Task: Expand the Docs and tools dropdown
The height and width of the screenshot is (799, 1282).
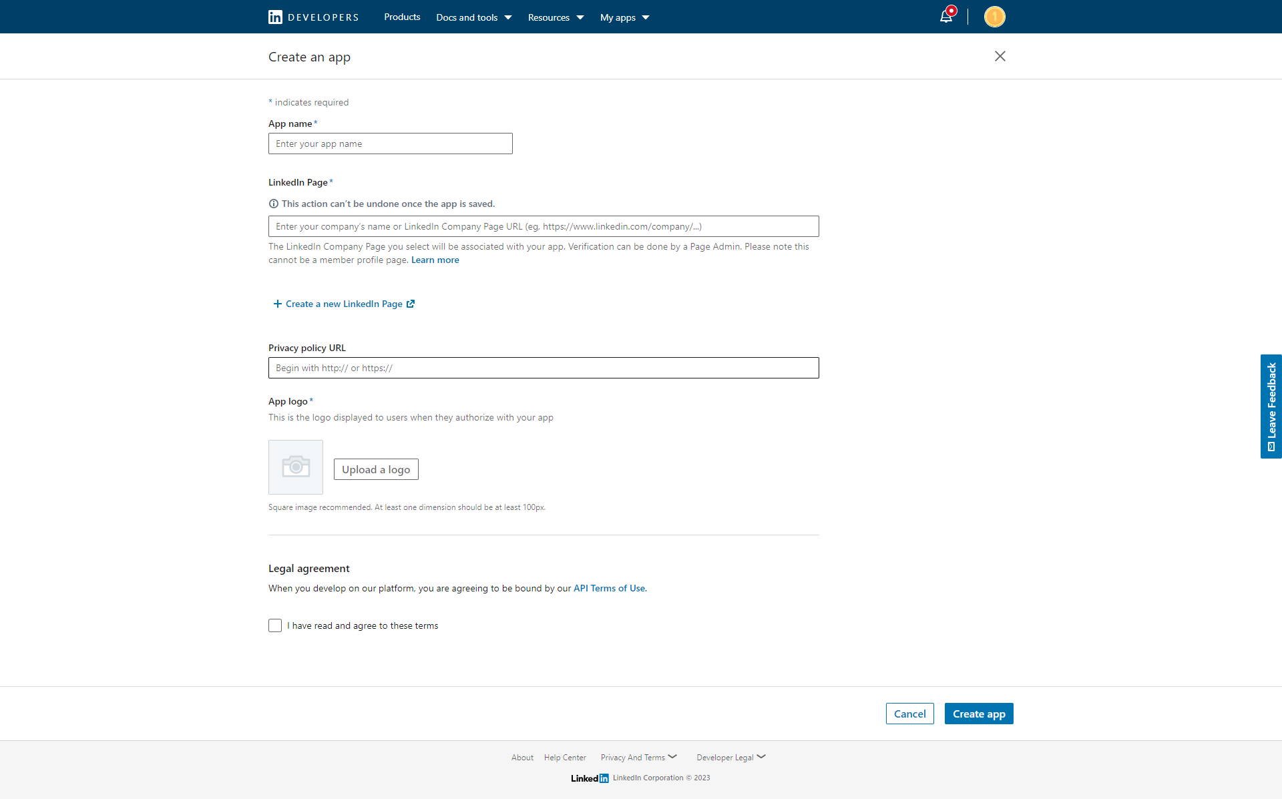Action: [473, 17]
